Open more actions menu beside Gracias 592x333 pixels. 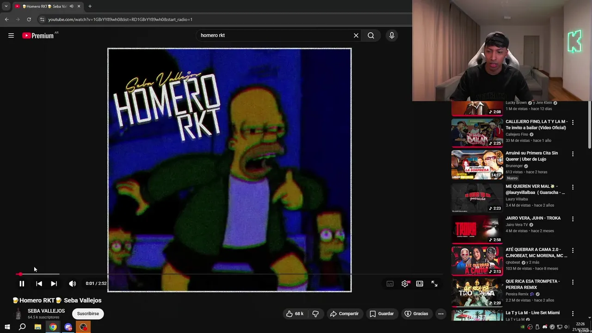pyautogui.click(x=441, y=314)
